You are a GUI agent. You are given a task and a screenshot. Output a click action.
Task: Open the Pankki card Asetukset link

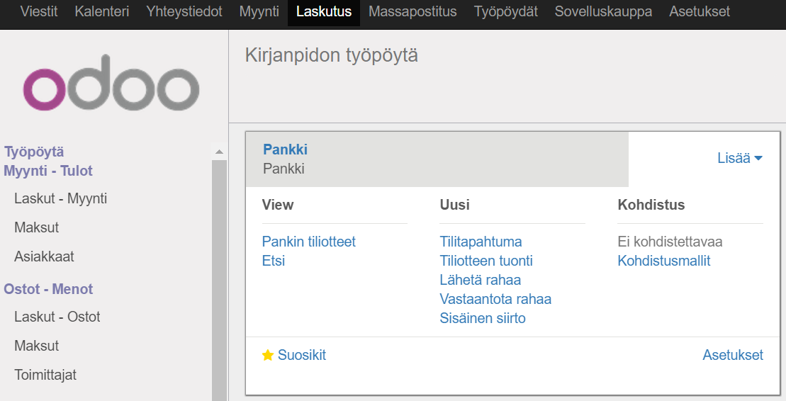point(733,355)
